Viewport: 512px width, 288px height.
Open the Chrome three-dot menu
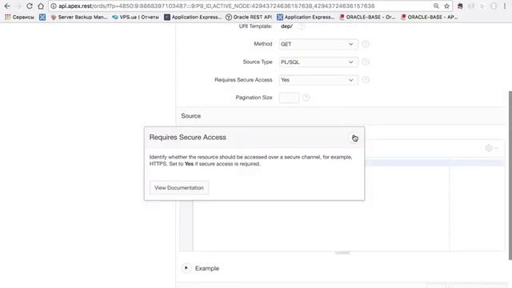pyautogui.click(x=505, y=6)
